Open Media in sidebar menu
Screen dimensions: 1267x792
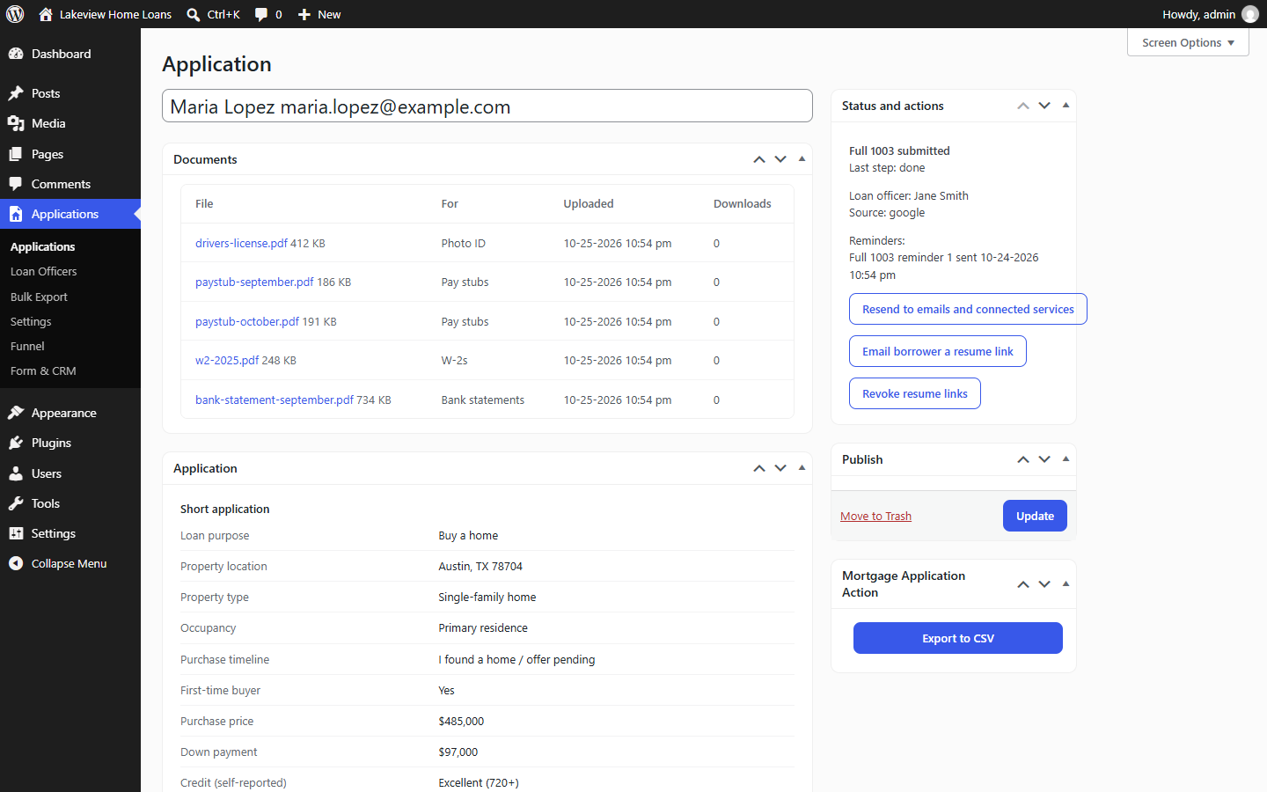(x=70, y=123)
